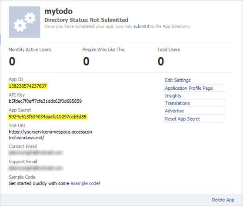Open the Insights link
Viewport: 243px width, 206px height.
[173, 96]
